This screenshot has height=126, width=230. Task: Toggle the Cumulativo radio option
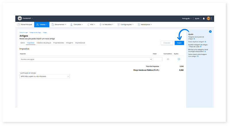pyautogui.click(x=168, y=59)
